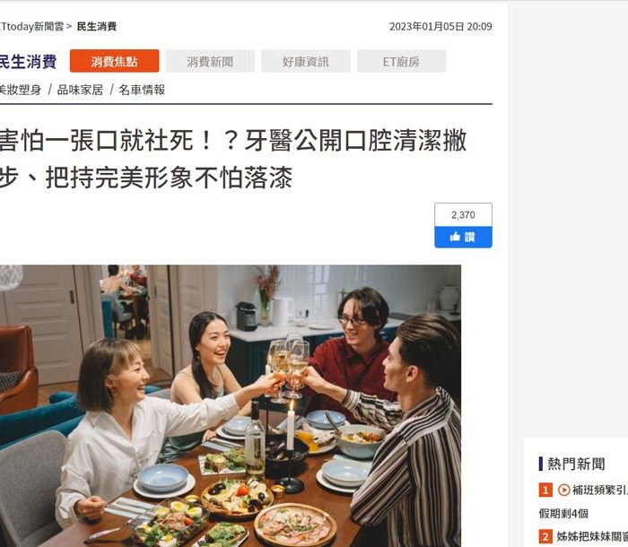The height and width of the screenshot is (547, 628).
Task: Click the dinner toast article photo
Action: 231,405
